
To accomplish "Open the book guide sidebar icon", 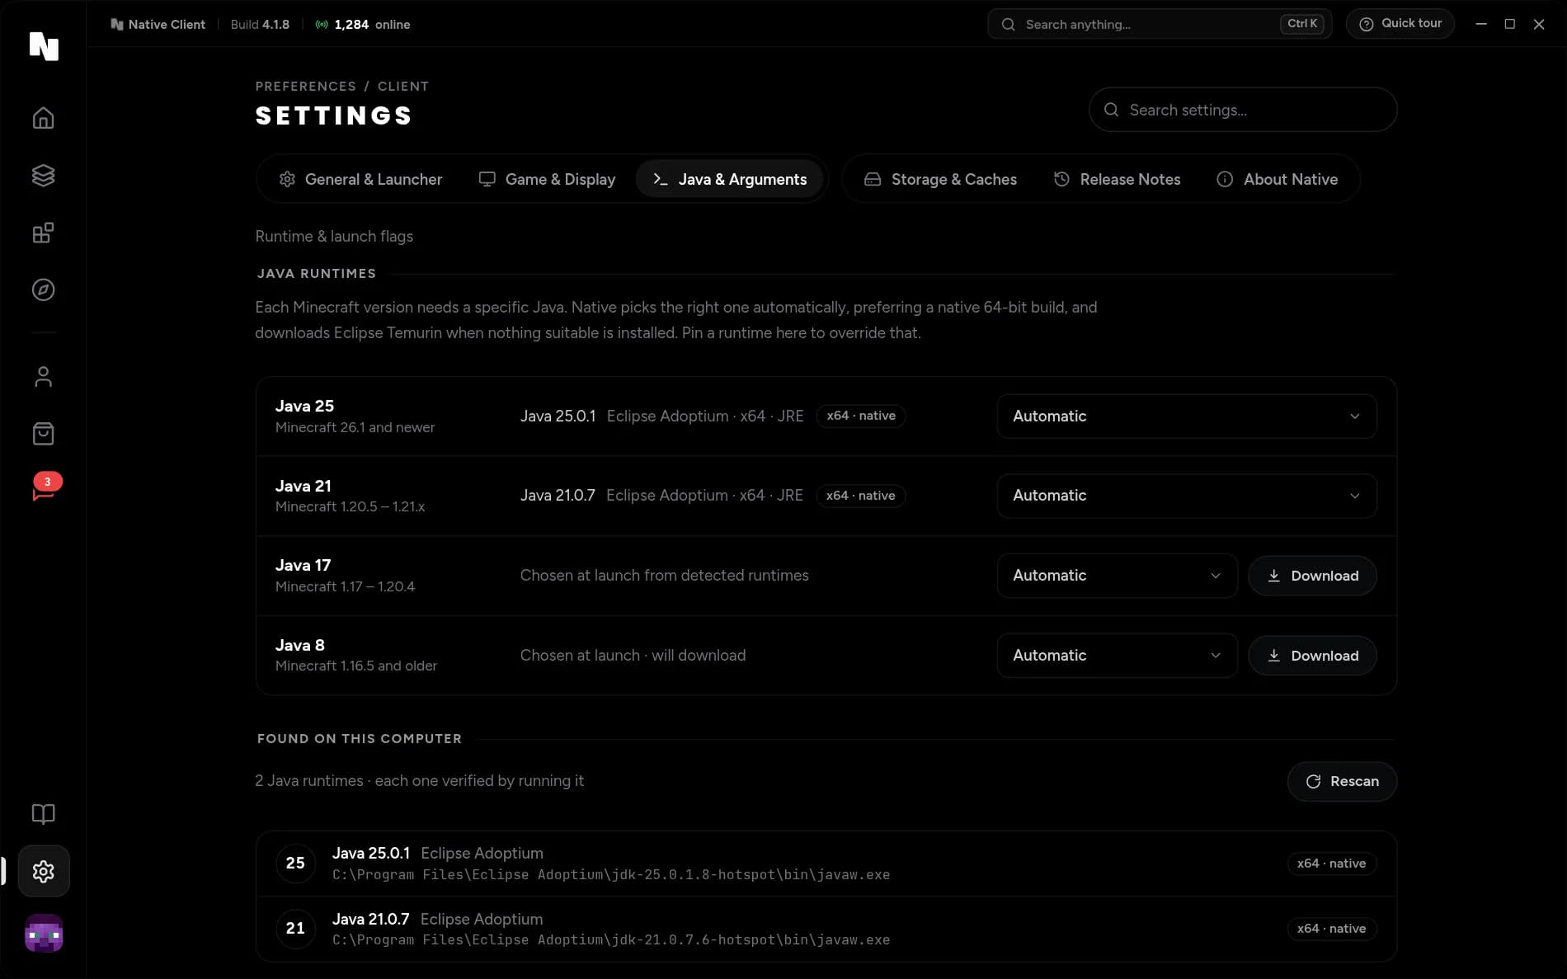I will [43, 814].
